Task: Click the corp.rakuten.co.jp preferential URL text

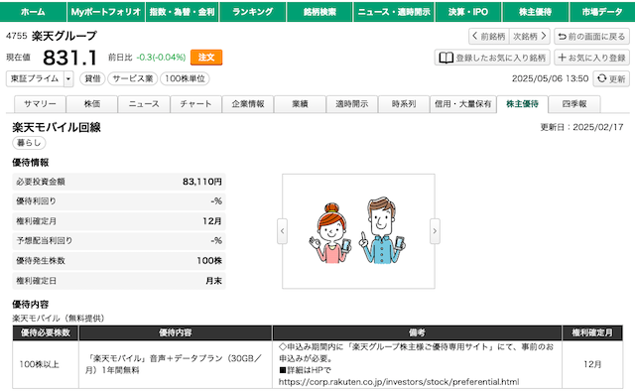Action: tap(399, 382)
